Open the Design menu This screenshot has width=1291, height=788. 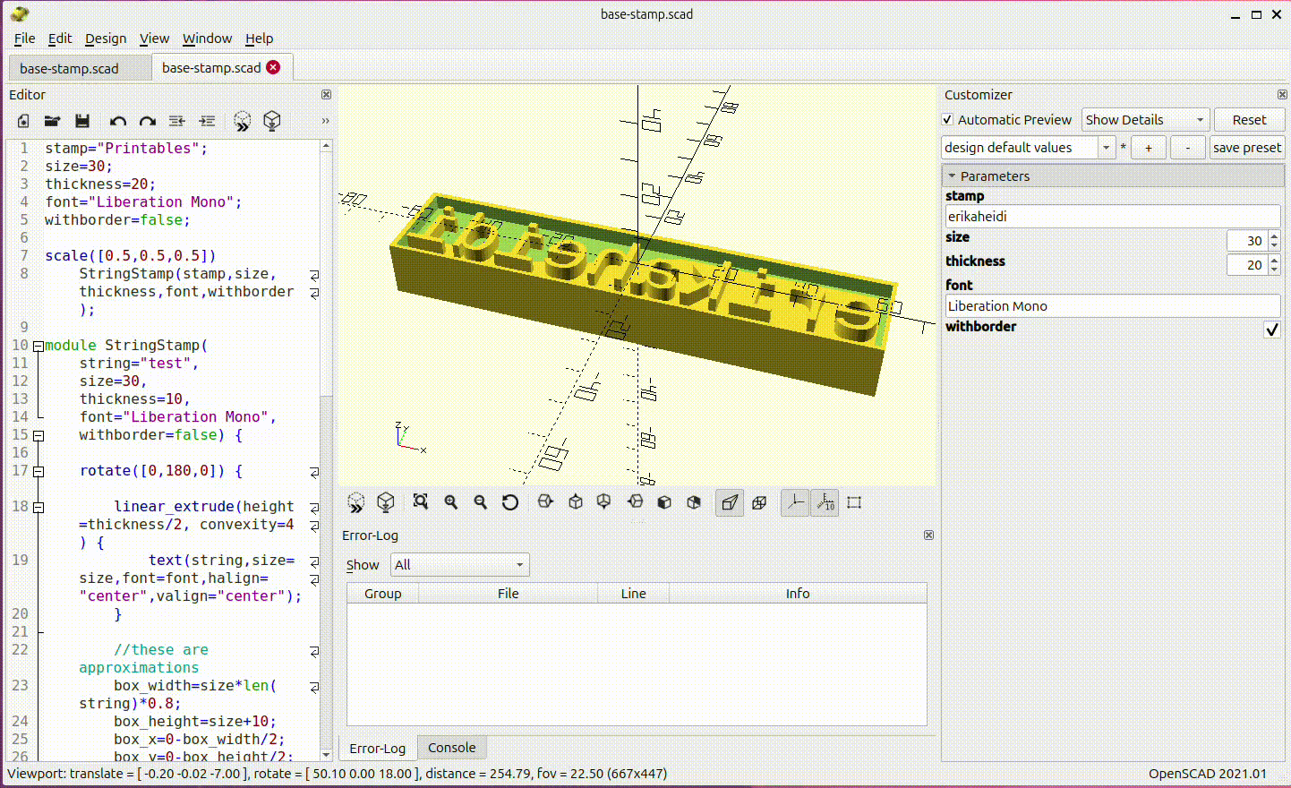point(106,39)
